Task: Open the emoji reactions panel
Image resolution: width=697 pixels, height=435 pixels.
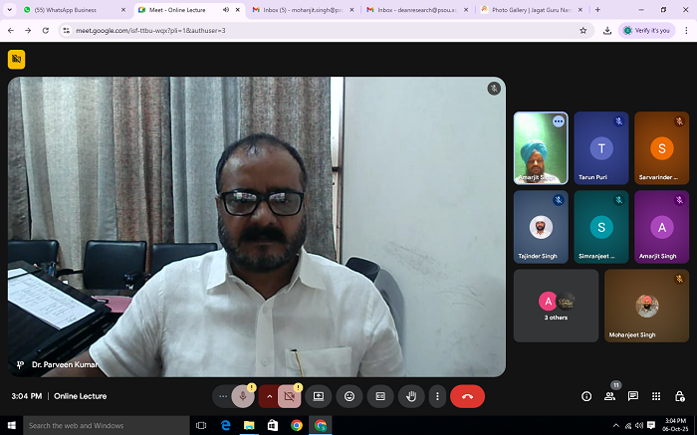Action: (349, 396)
